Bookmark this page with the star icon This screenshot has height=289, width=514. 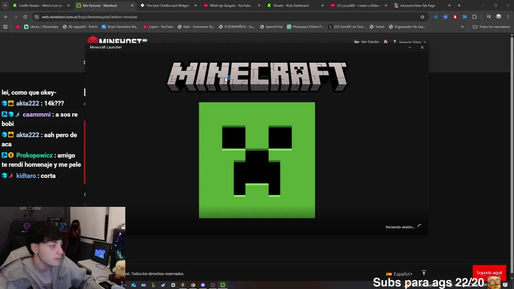[422, 17]
